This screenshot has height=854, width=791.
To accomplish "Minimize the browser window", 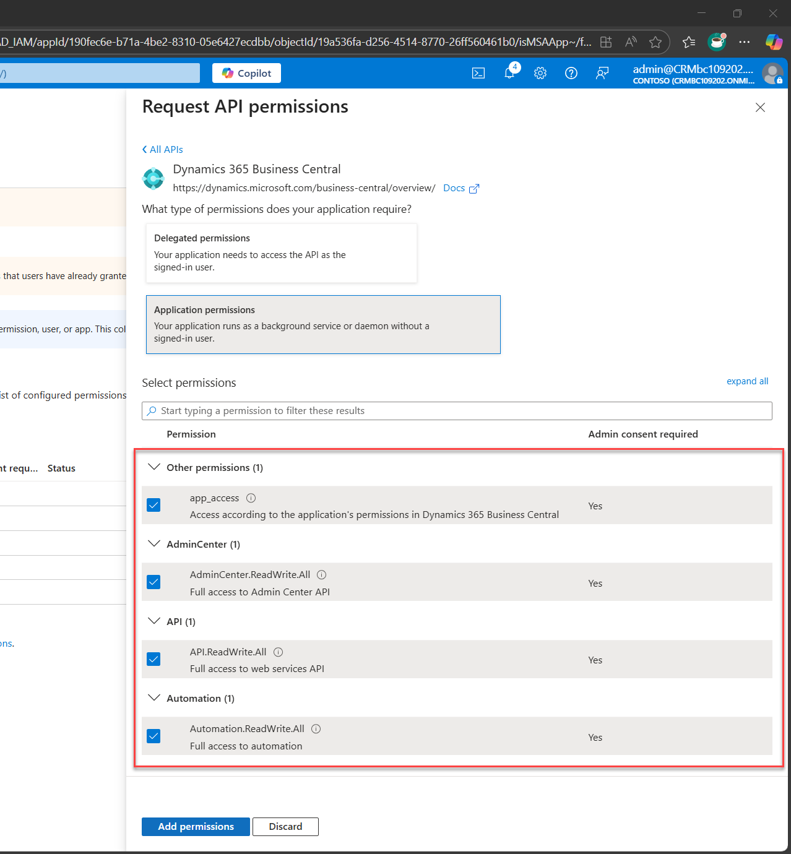I will tap(701, 13).
